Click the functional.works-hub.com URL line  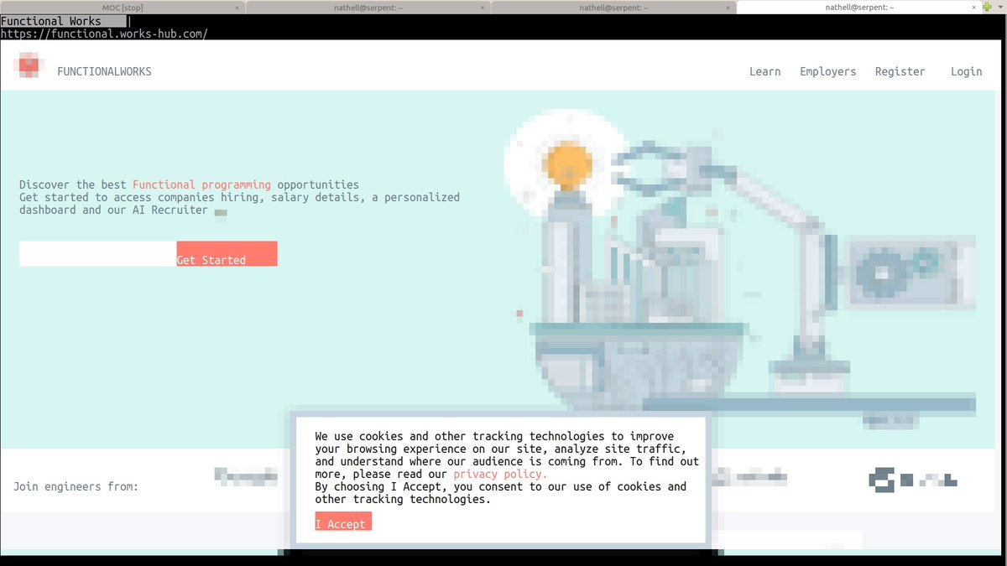tap(104, 34)
